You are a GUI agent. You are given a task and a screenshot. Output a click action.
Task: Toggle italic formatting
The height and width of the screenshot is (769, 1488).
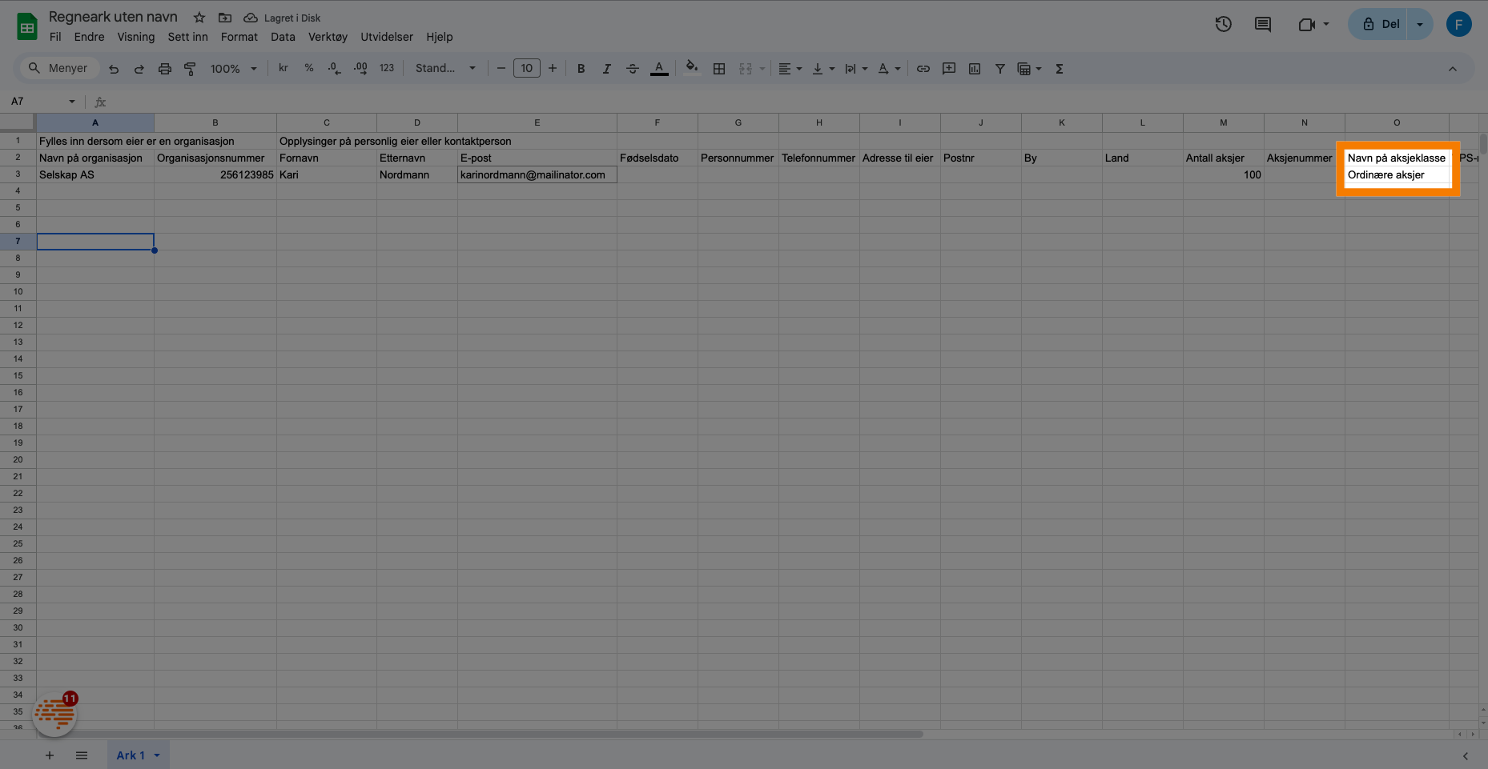click(607, 69)
